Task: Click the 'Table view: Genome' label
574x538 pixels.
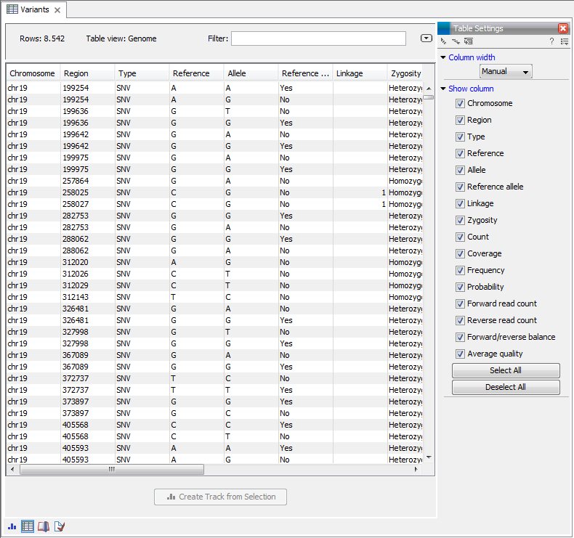Action: (121, 38)
